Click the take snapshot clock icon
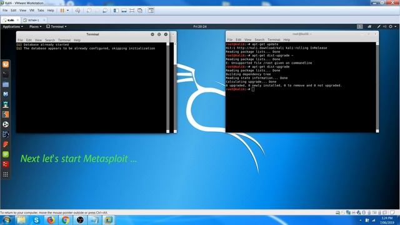 point(89,11)
